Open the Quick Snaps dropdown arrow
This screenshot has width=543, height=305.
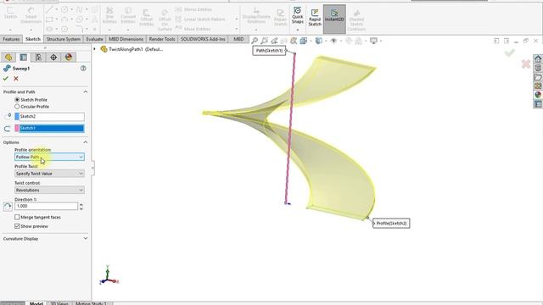(x=298, y=30)
